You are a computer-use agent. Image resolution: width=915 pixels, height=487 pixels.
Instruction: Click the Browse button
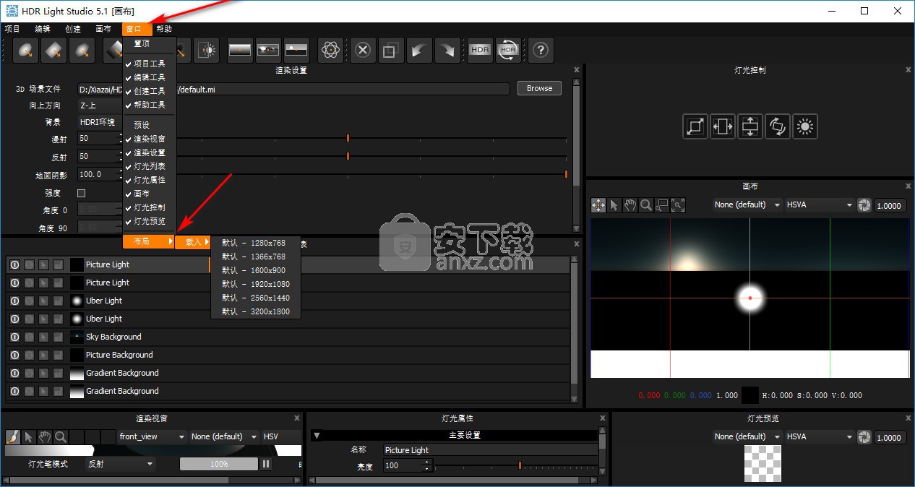pyautogui.click(x=539, y=88)
